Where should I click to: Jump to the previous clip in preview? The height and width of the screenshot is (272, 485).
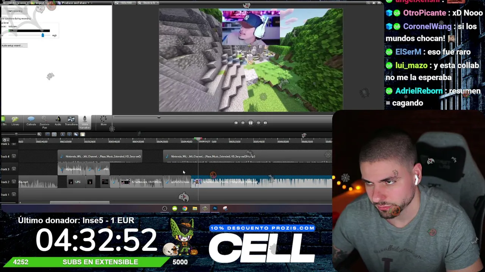tap(236, 123)
